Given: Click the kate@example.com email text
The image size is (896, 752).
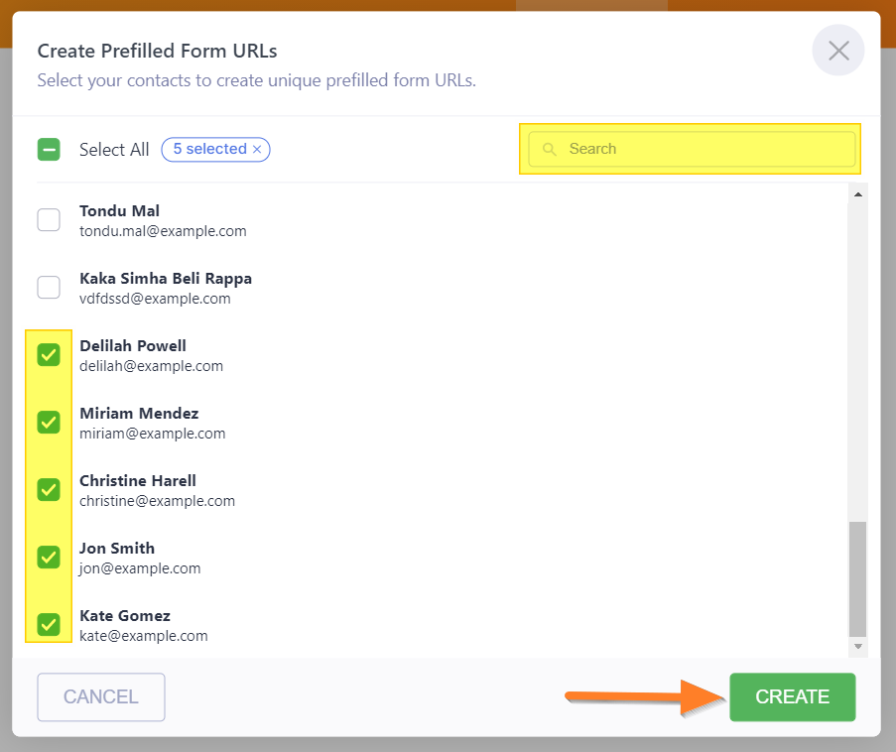Looking at the screenshot, I should [x=144, y=636].
